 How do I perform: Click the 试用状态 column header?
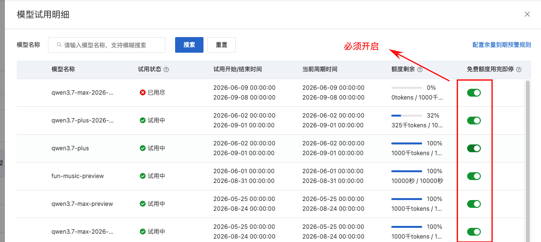(149, 69)
